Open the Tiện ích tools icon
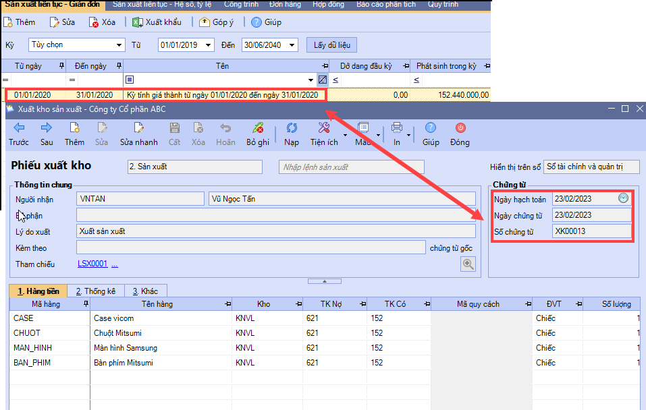646x410 pixels. 323,127
